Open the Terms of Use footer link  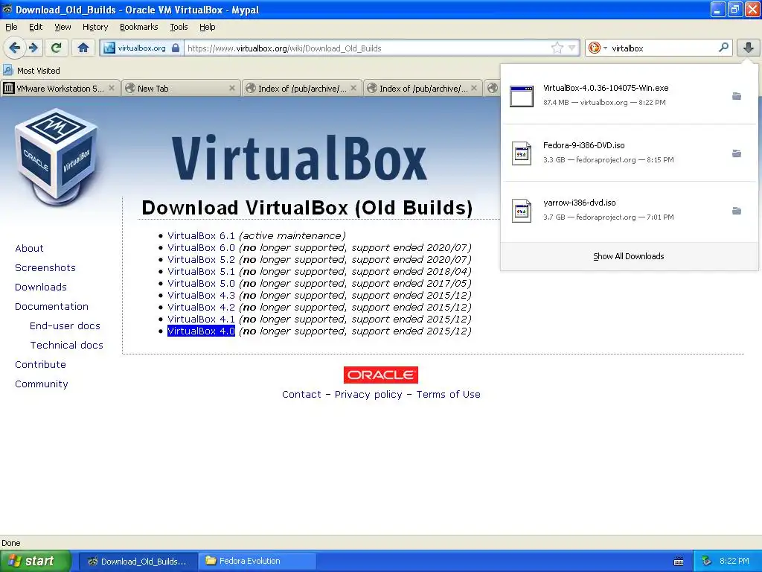[448, 395]
